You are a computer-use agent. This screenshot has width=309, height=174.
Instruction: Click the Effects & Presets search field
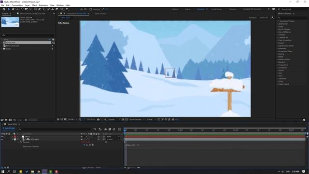[292, 17]
